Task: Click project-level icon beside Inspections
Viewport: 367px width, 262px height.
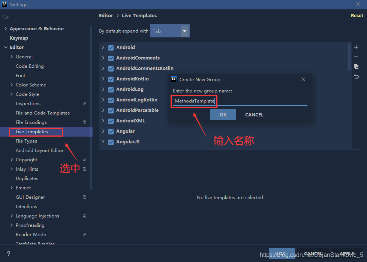Action: 84,104
